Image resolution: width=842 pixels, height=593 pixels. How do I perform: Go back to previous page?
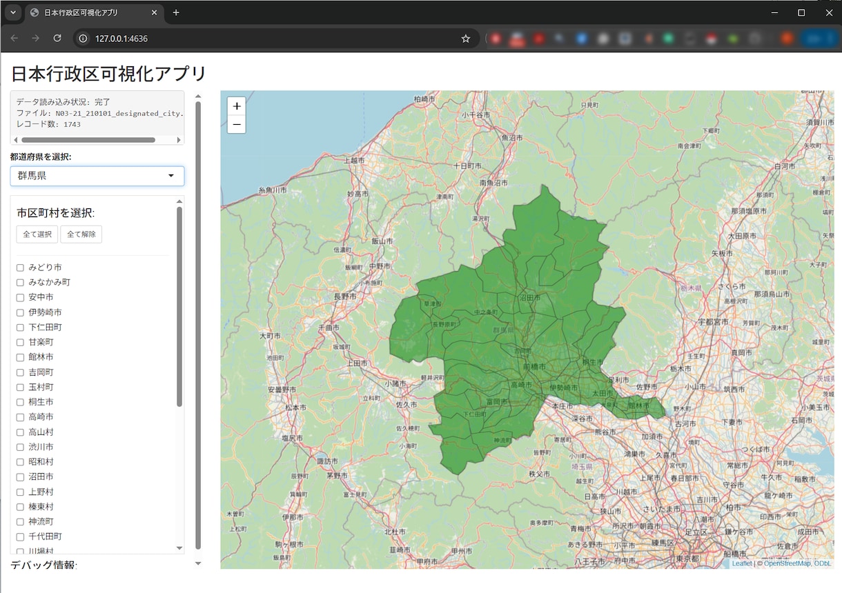(x=14, y=39)
